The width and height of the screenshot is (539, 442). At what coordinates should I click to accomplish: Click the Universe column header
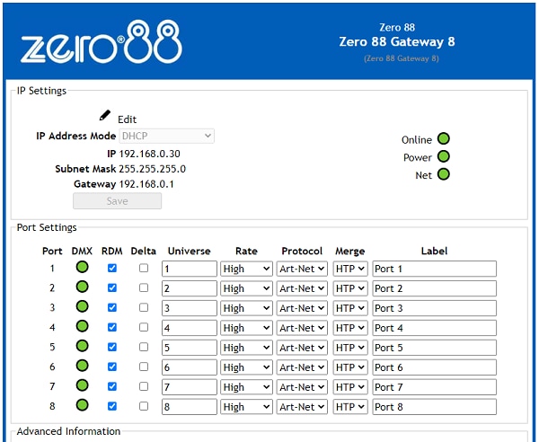point(189,251)
